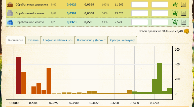Screen dimensions: 194x107
Task: Click the Обработанное железо item name
Action: tap(30, 22)
